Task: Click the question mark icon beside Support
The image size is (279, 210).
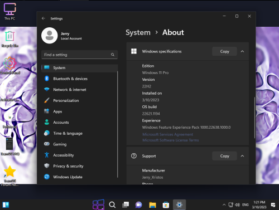Action: pos(134,156)
